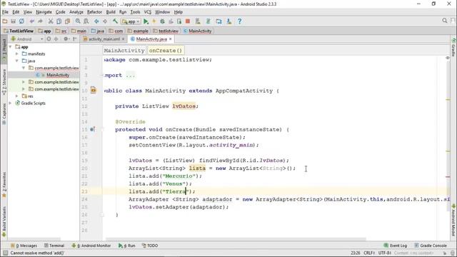Collapse the app module tree node
Image resolution: width=457 pixels, height=257 pixels.
tap(10, 46)
